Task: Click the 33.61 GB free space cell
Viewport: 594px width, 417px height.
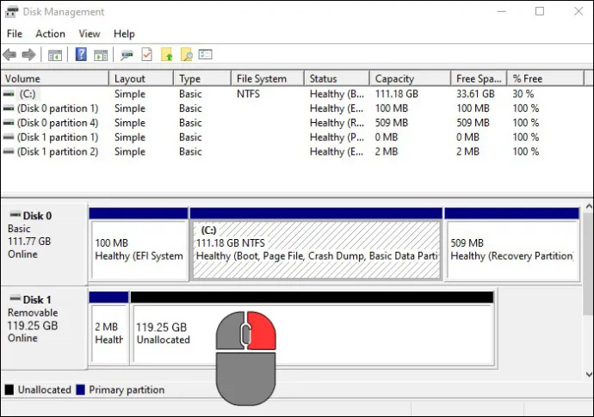Action: click(x=475, y=94)
